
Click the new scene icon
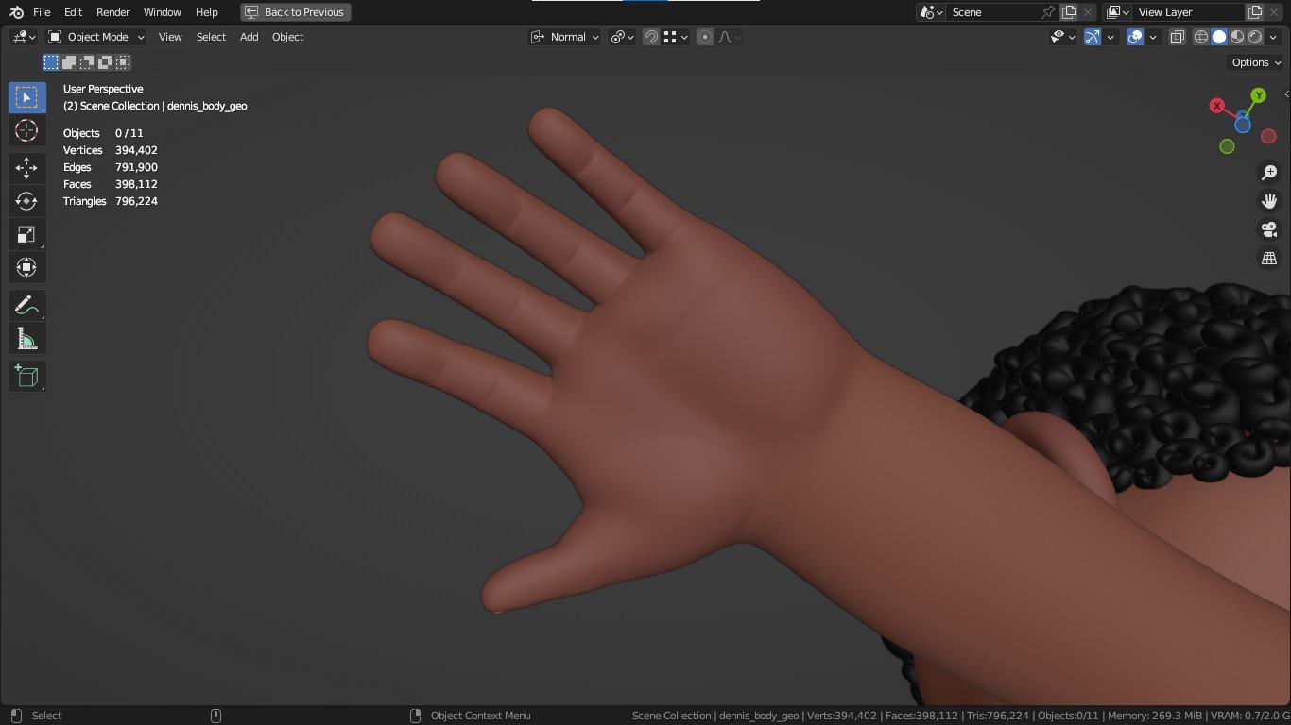tap(1069, 12)
